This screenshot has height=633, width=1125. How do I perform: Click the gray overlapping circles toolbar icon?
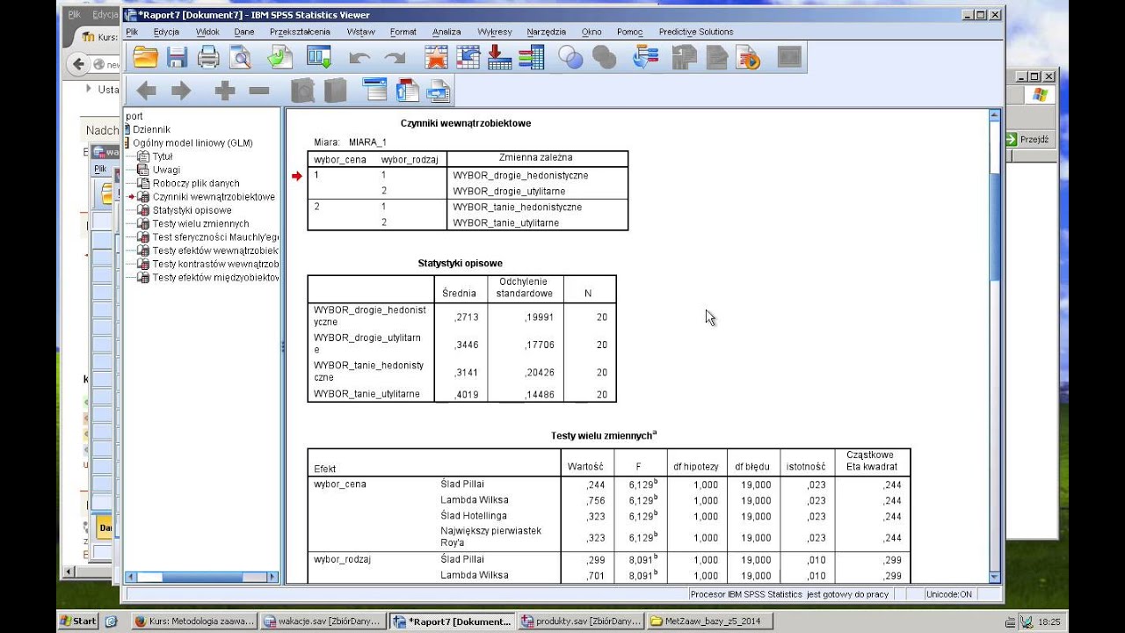click(x=604, y=58)
